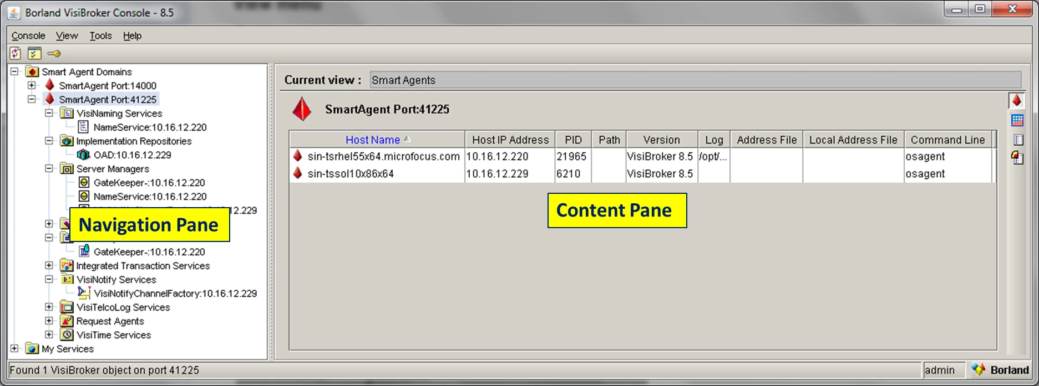Expand the VisiTime Services node
Viewport: 1039px width, 386px height.
[x=49, y=334]
